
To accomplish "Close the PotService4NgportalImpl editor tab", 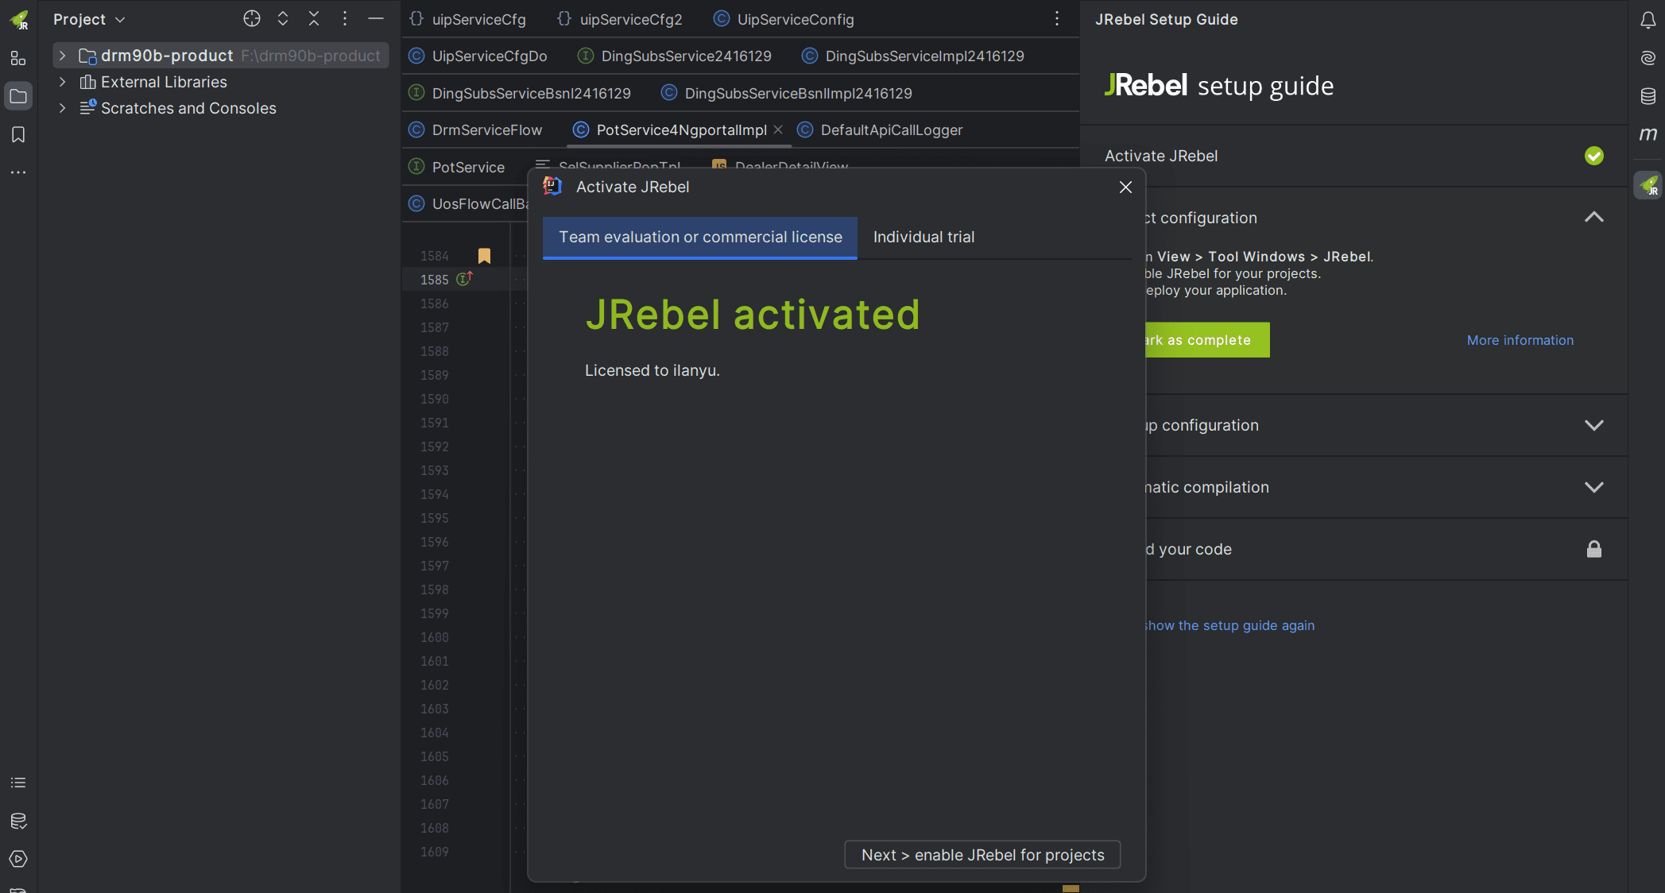I will click(x=778, y=130).
